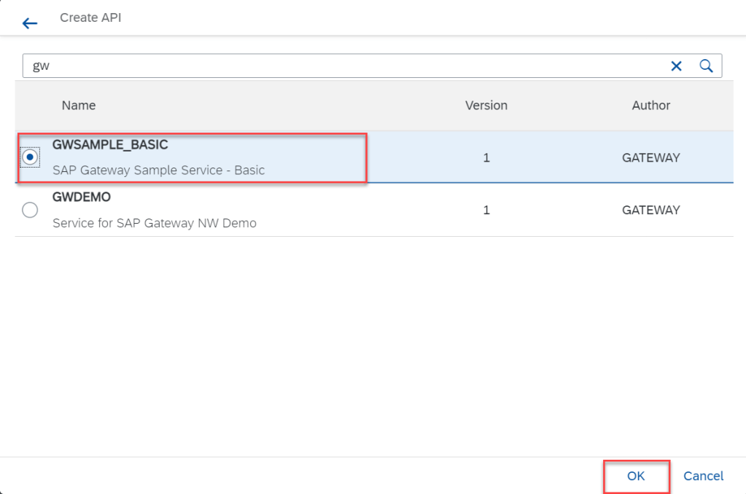Click the Name column header
Screen dimensions: 746x494
pyautogui.click(x=79, y=106)
